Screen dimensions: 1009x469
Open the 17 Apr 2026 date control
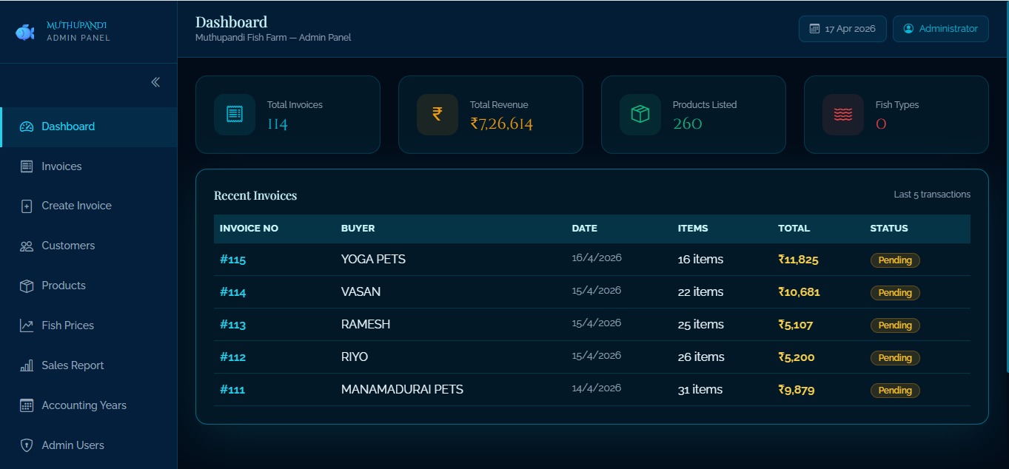(x=842, y=28)
